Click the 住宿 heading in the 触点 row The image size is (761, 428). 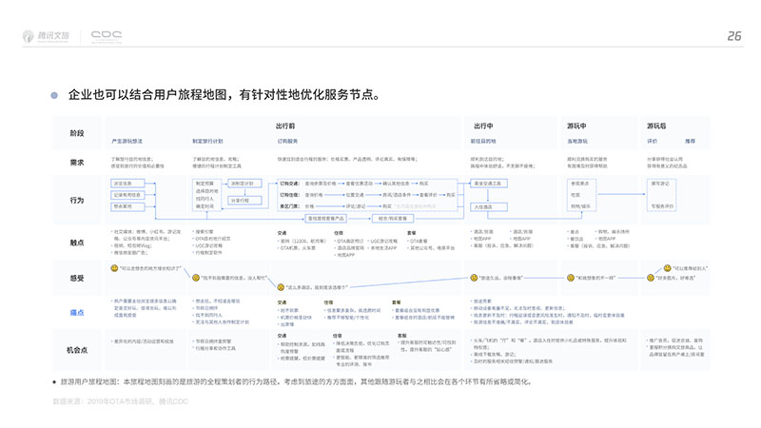point(339,233)
